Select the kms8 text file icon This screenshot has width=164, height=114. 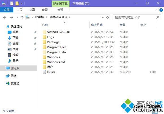click(44, 72)
